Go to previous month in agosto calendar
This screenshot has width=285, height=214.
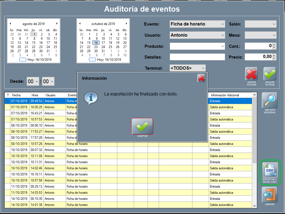coord(10,24)
